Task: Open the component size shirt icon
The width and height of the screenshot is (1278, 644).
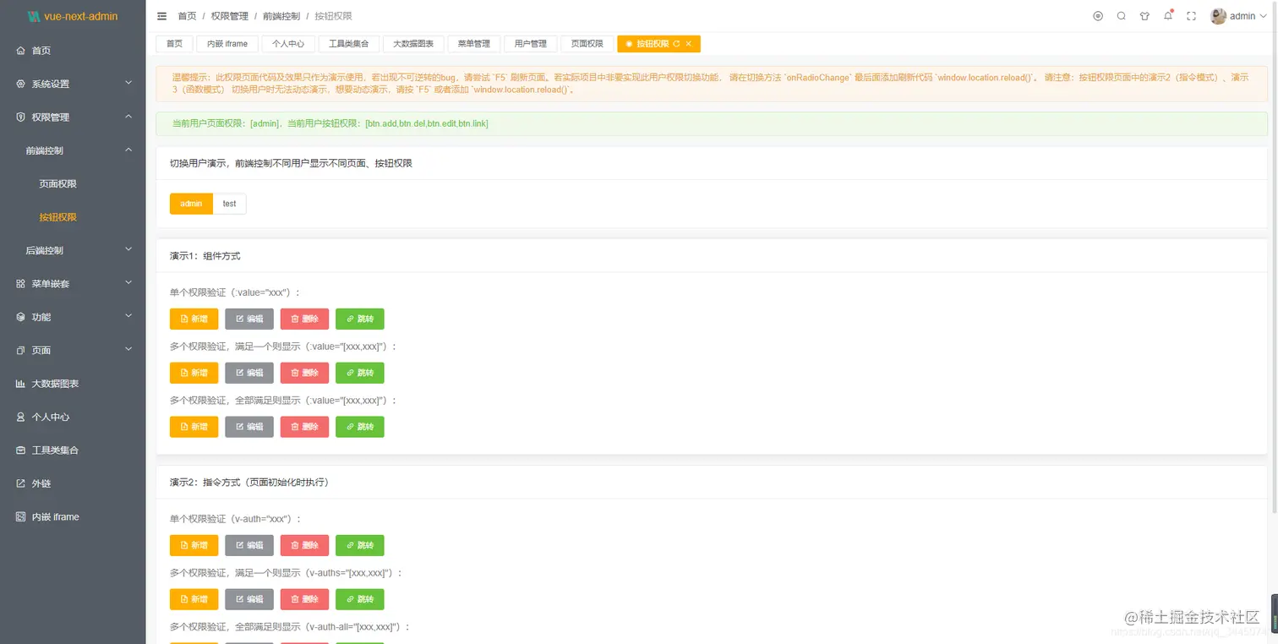Action: click(x=1144, y=16)
